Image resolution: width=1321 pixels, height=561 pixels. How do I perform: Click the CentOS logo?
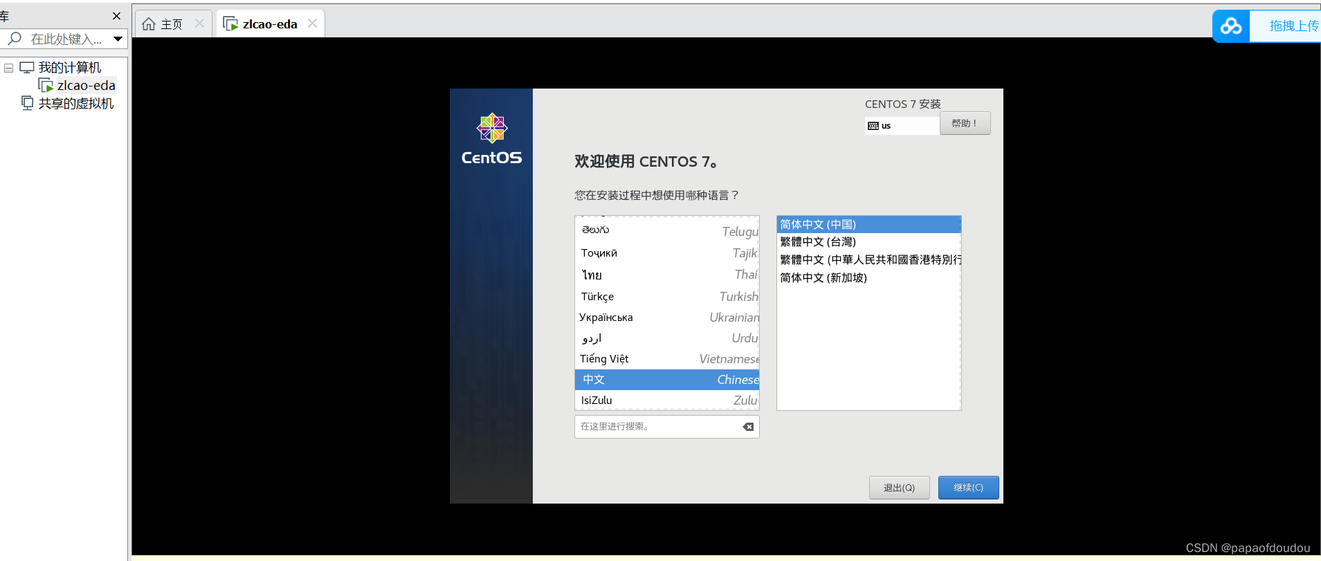492,139
